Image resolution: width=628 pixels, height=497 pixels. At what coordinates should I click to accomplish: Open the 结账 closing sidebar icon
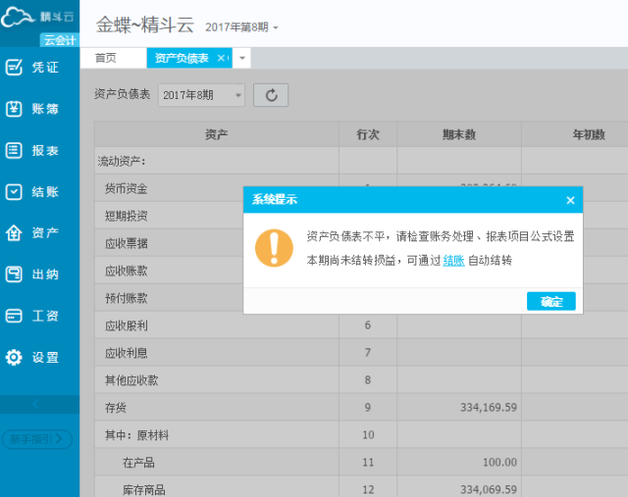coord(14,192)
